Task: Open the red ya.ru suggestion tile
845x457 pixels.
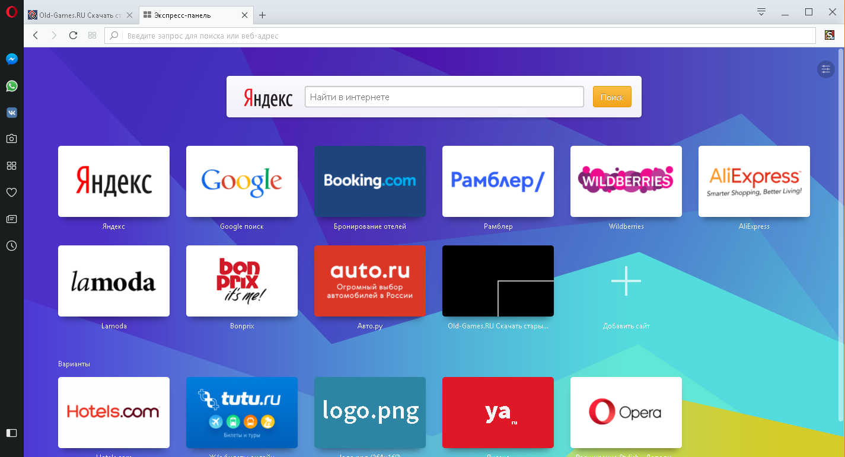Action: [498, 413]
